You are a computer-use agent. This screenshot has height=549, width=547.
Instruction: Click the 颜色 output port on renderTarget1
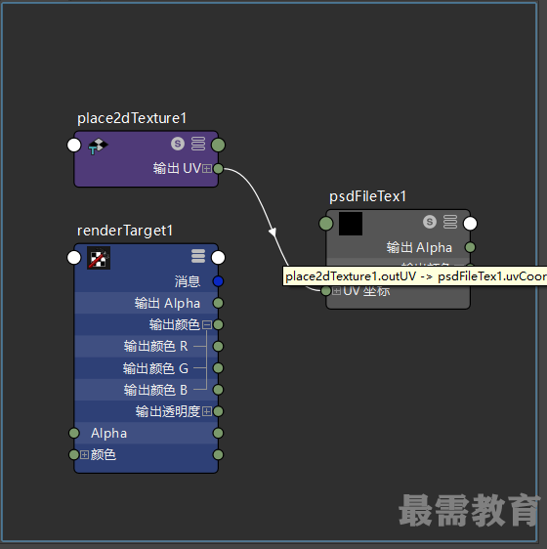[218, 455]
